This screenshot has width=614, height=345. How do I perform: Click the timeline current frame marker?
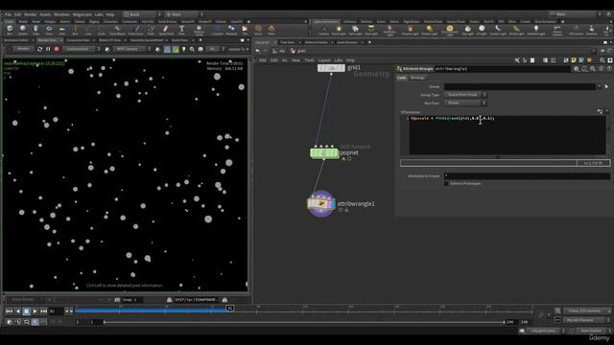[230, 309]
